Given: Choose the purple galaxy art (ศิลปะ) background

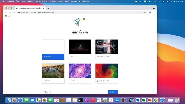Looking at the screenshot, I should (80, 74).
